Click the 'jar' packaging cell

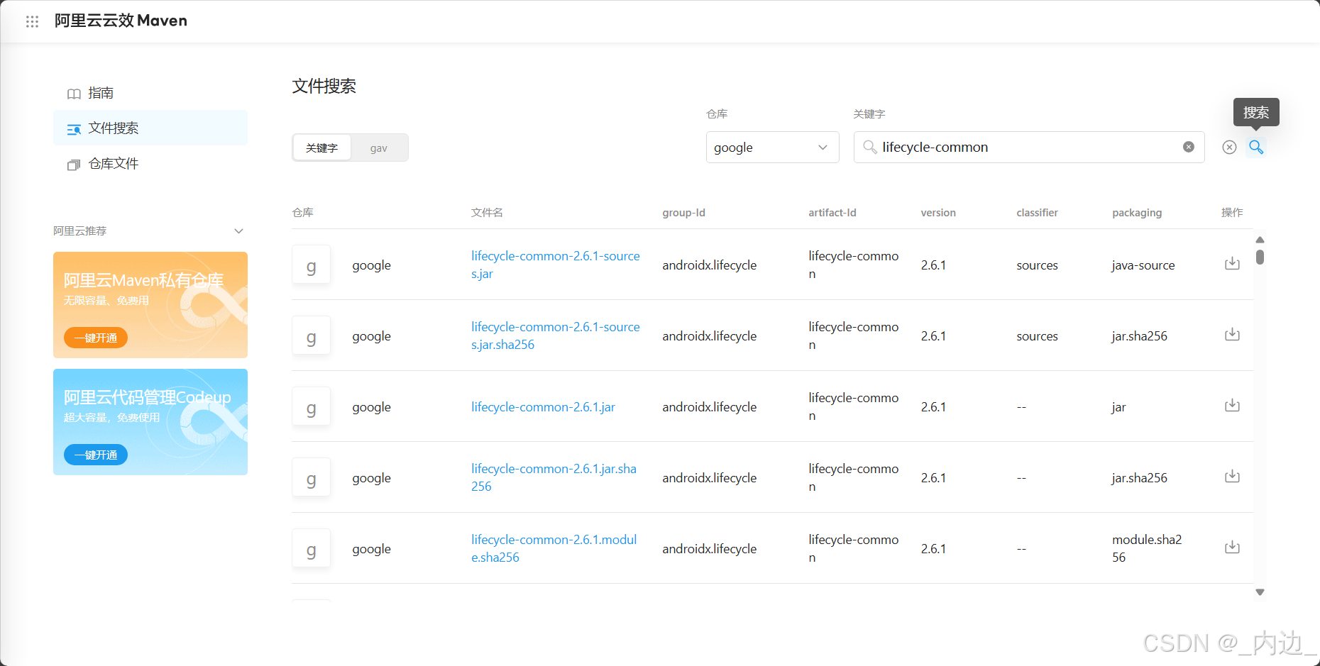click(x=1118, y=407)
